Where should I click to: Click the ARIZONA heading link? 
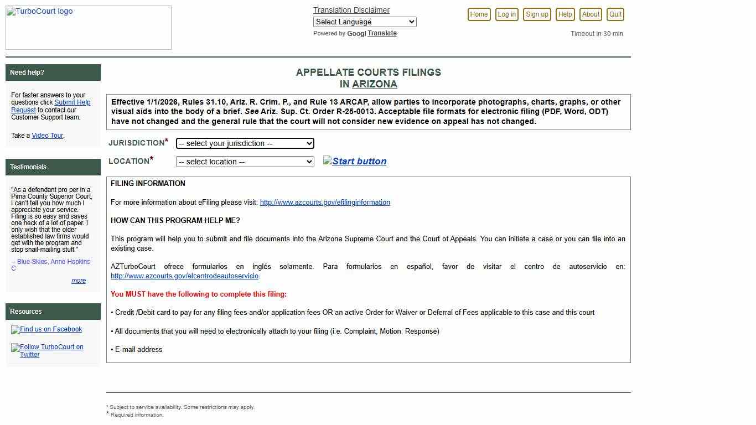[375, 84]
